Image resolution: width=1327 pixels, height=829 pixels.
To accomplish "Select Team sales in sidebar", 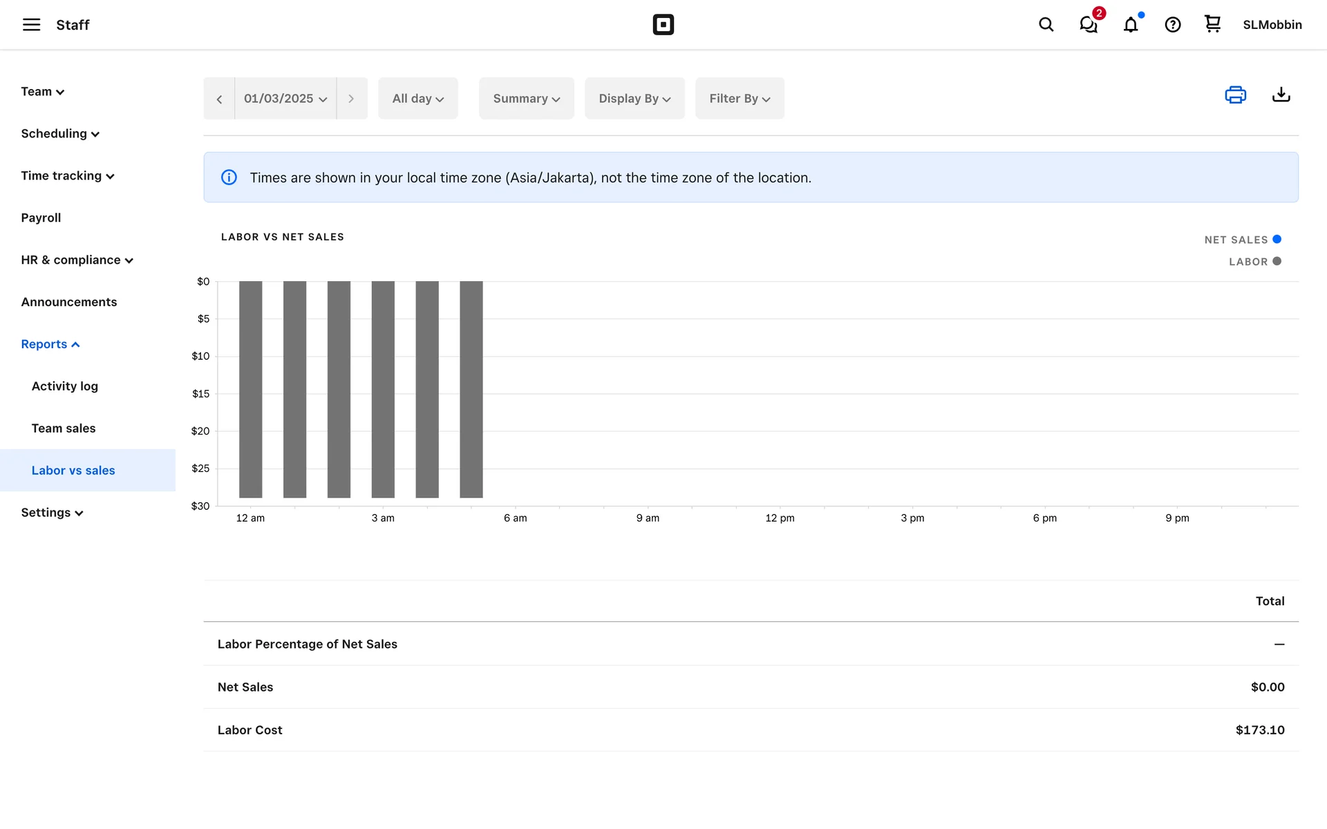I will click(64, 428).
